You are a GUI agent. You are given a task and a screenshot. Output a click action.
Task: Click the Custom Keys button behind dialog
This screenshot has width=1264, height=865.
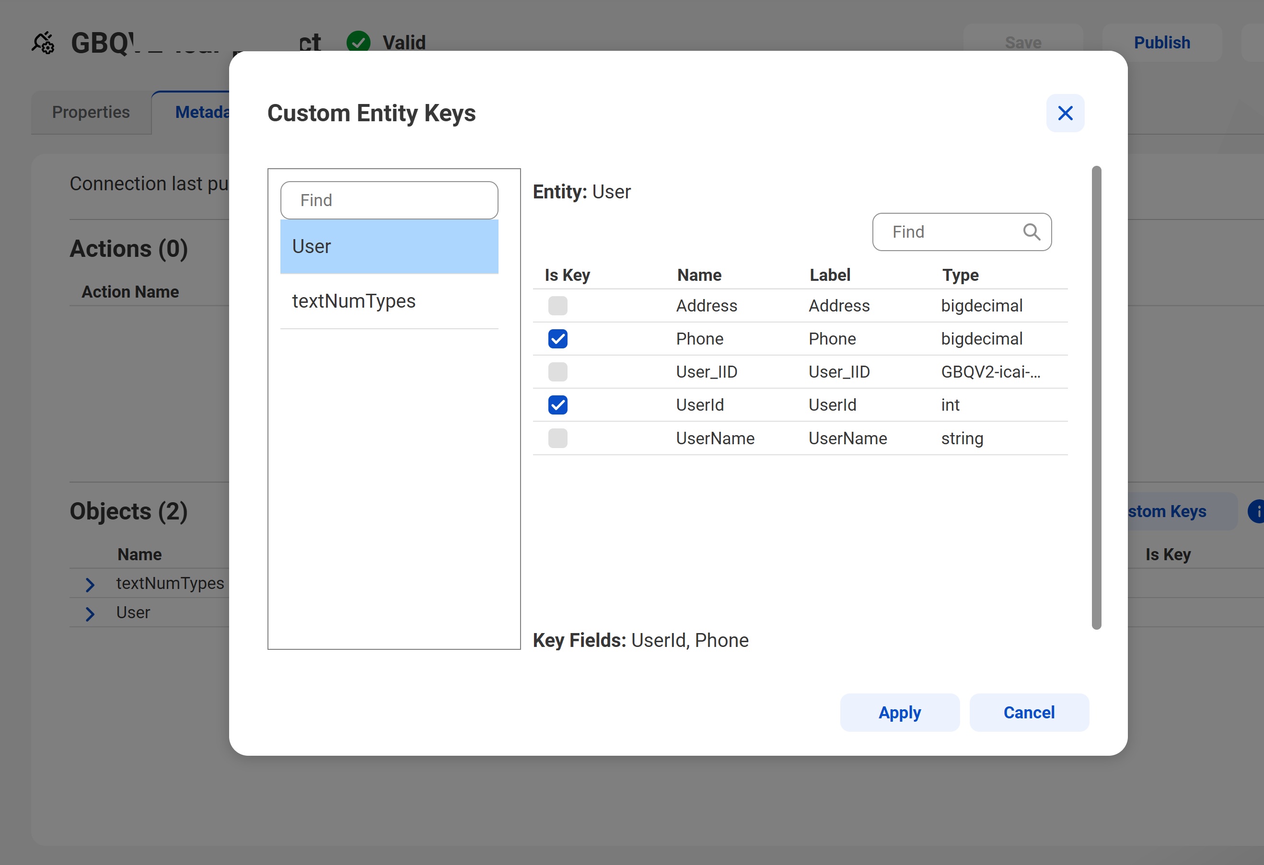1183,511
